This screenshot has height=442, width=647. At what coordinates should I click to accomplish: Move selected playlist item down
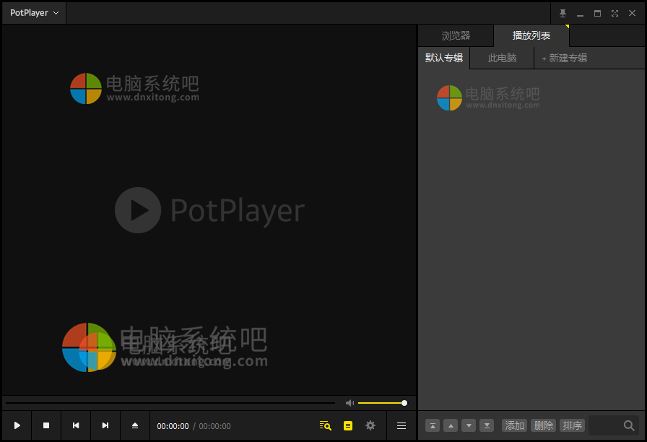[x=469, y=425]
